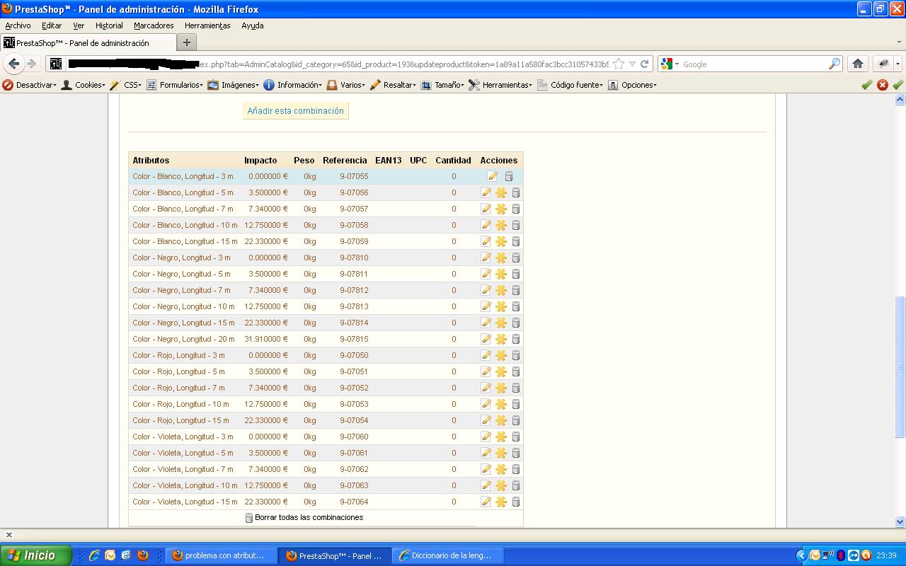Open the search engine selector dropdown
This screenshot has height=566, width=906.
(x=670, y=64)
